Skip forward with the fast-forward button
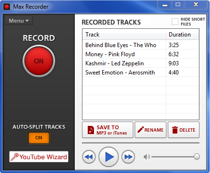Screen dimensions: 210x173 pos(128,157)
